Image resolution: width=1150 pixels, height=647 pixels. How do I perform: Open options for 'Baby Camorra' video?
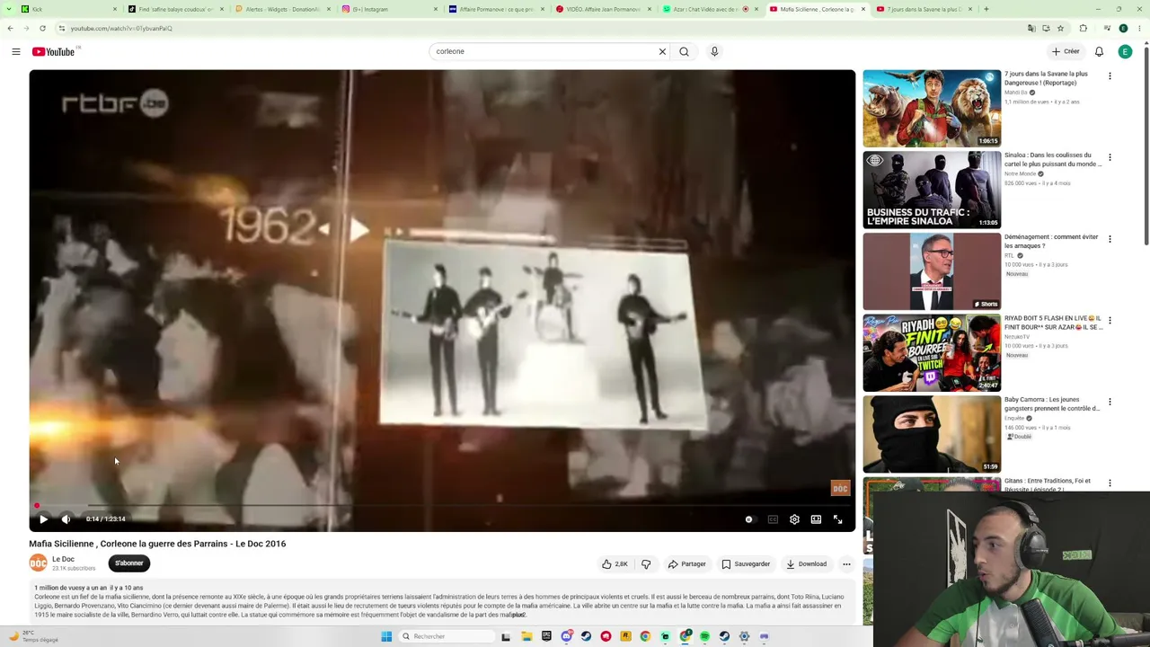(x=1110, y=402)
